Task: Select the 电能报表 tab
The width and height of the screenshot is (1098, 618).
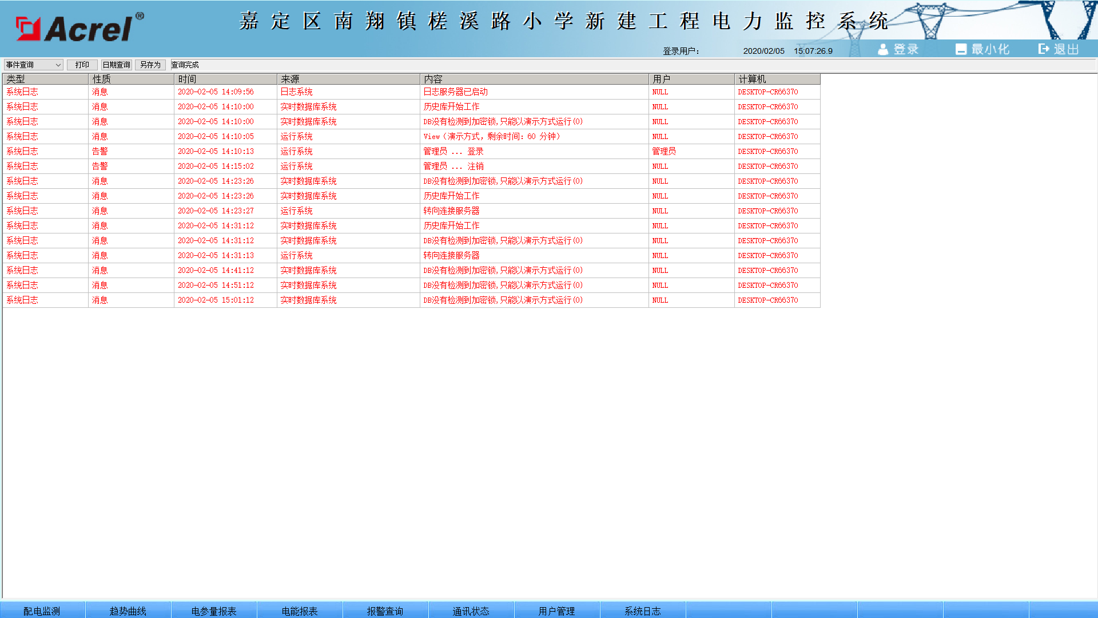Action: [x=299, y=611]
